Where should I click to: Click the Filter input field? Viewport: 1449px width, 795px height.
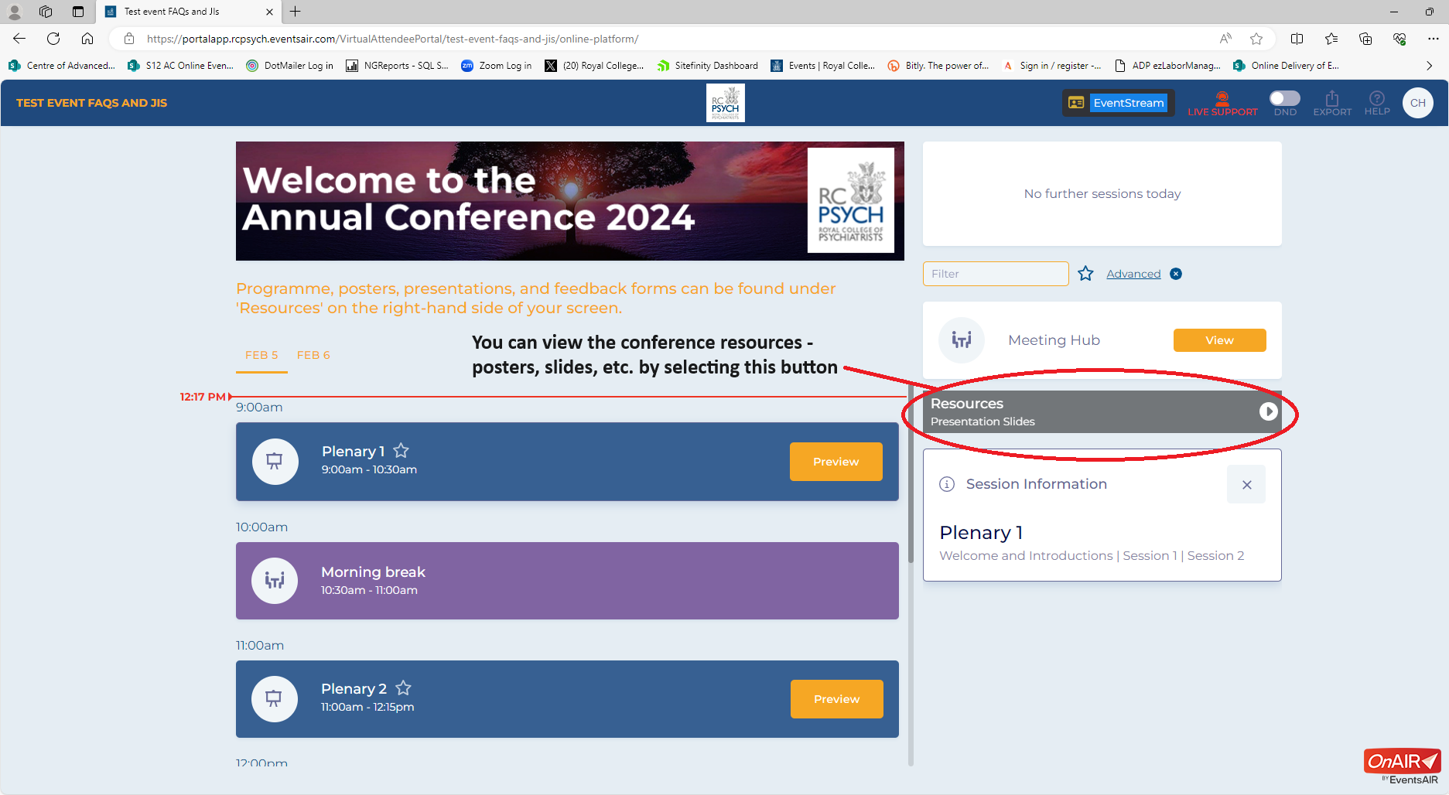(x=995, y=274)
